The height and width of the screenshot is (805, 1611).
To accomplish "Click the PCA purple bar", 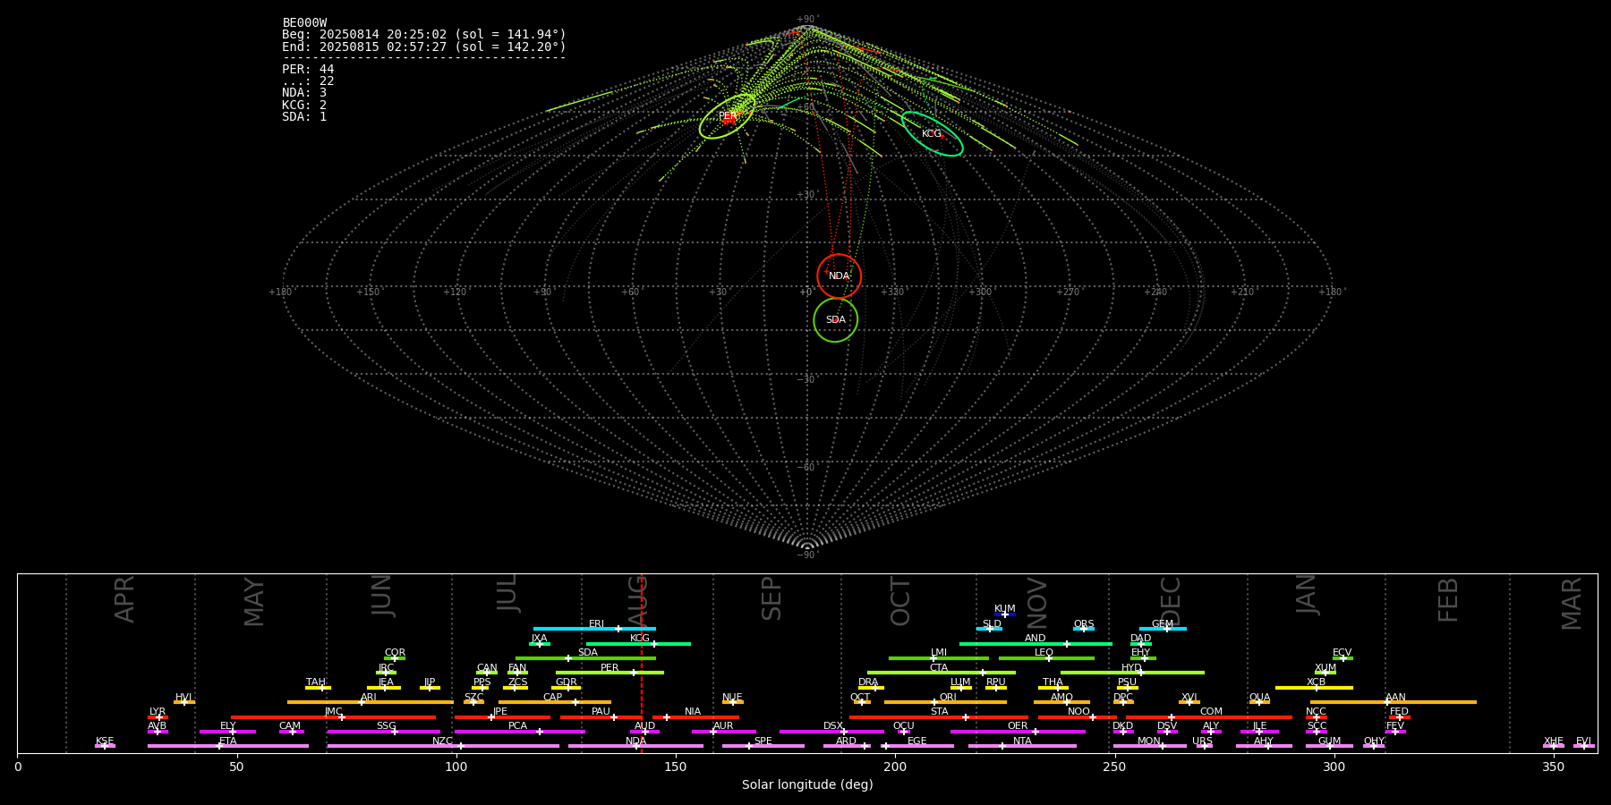I will [519, 732].
